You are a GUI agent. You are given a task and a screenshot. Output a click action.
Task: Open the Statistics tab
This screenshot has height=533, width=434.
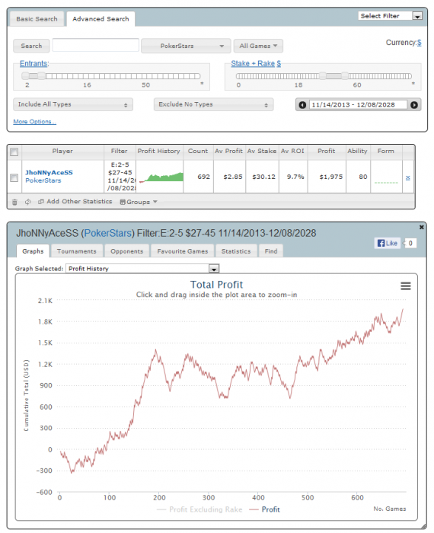pyautogui.click(x=236, y=251)
